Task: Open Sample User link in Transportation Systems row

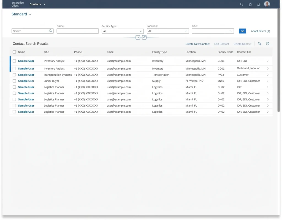Action: point(26,75)
